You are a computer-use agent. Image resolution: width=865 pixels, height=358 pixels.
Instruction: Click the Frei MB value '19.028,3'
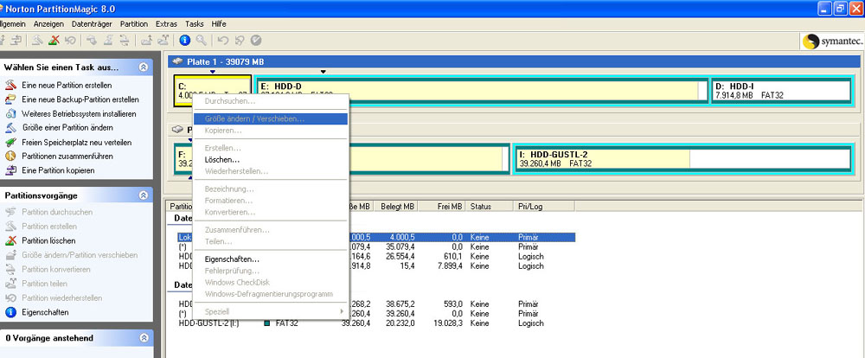[447, 323]
